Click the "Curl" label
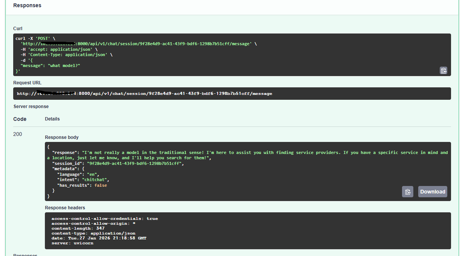Image resolution: width=465 pixels, height=256 pixels. click(x=18, y=29)
